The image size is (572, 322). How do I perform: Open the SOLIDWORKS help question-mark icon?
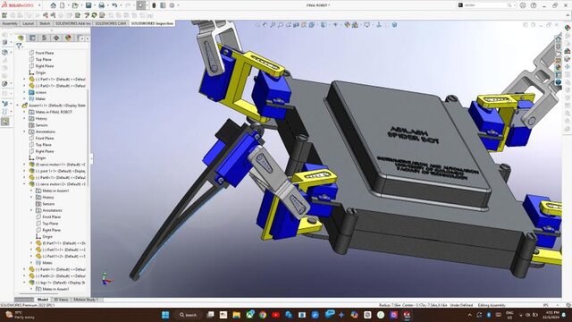534,5
